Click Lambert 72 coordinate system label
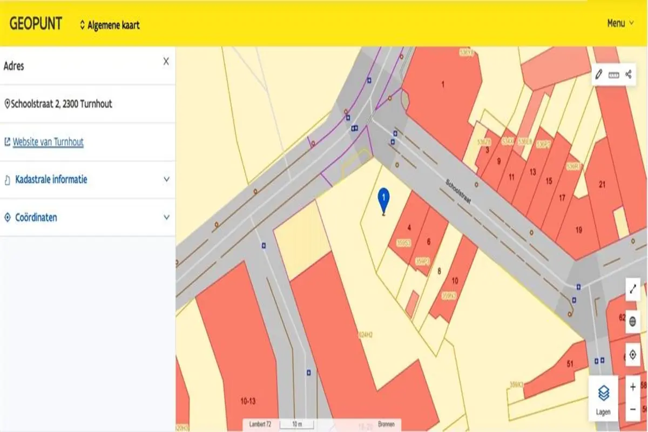The image size is (648, 432). click(261, 424)
